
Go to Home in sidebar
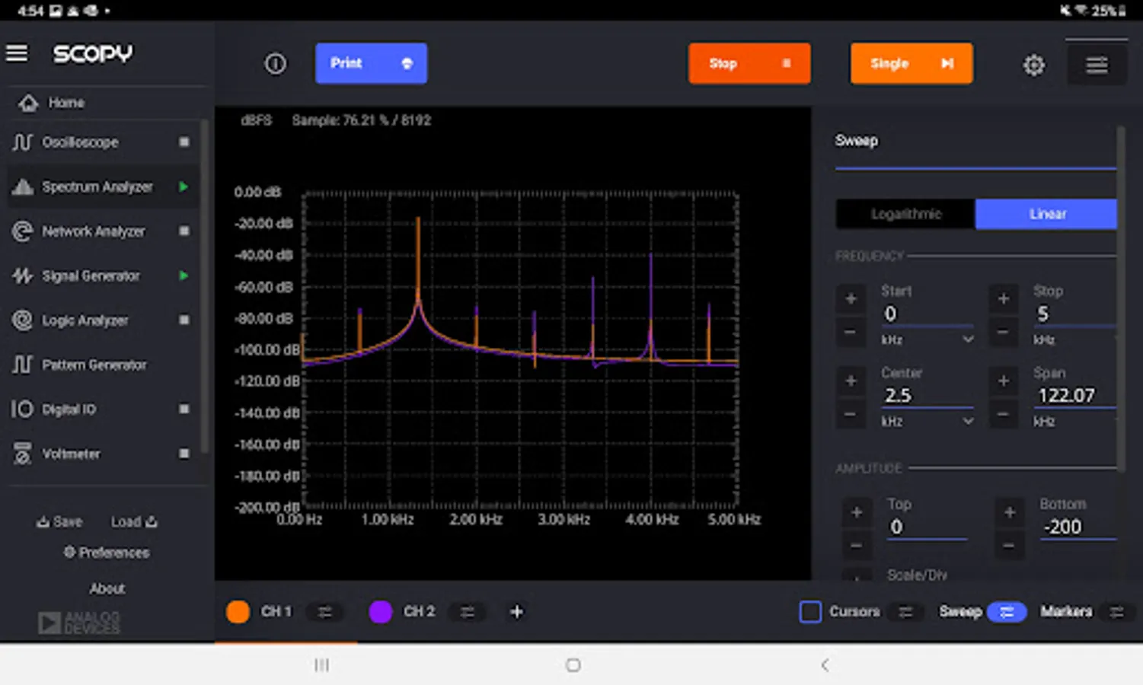click(66, 103)
